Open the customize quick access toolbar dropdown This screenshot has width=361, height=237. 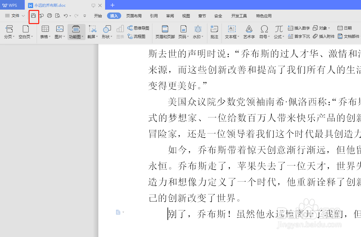[x=85, y=16]
